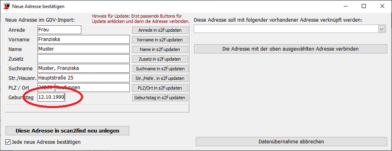Click the Geburtstag field showing 12.10.1990
Image resolution: width=392 pixels, height=151 pixels.
(x=52, y=97)
